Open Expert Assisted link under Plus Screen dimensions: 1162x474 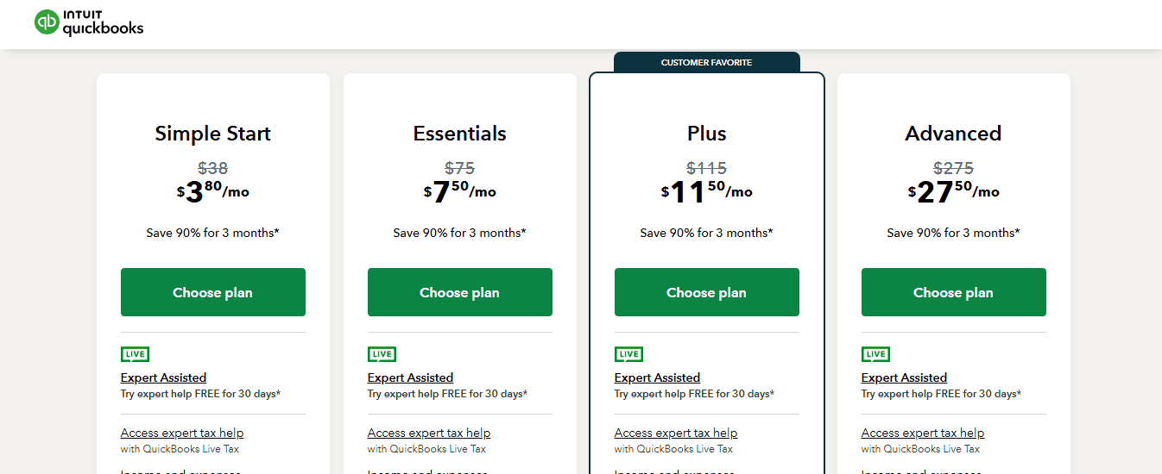pyautogui.click(x=657, y=377)
